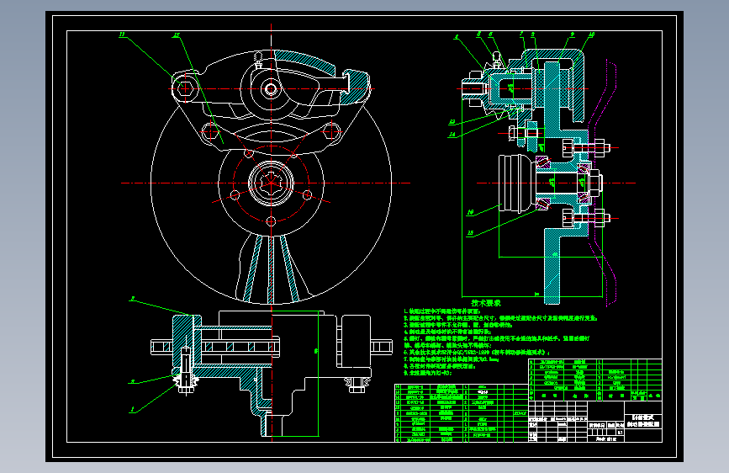The height and width of the screenshot is (473, 729).
Task: Click the drawing title cell in title block
Action: click(x=643, y=422)
